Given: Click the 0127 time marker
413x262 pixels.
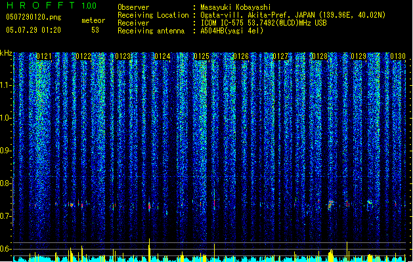Looking at the screenshot, I should click(x=280, y=56).
